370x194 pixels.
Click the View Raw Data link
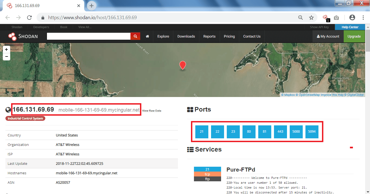(152, 111)
